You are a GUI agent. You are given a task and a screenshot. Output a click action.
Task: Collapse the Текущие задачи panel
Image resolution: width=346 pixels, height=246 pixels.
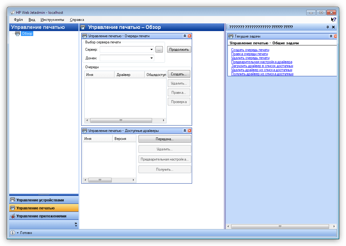click(331, 36)
